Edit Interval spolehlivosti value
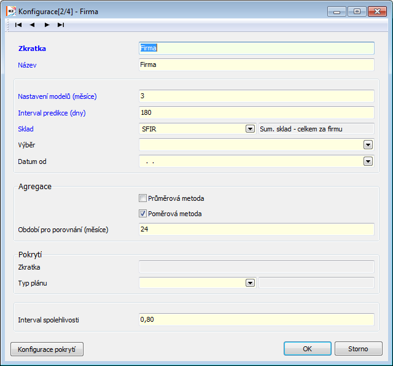 (x=257, y=319)
